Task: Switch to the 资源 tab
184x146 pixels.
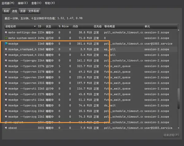Action: 23,11
